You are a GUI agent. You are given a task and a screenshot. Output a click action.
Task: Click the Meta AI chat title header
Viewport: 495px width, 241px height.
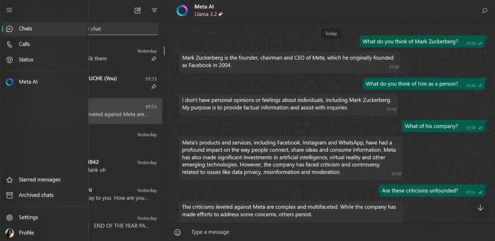pyautogui.click(x=204, y=7)
